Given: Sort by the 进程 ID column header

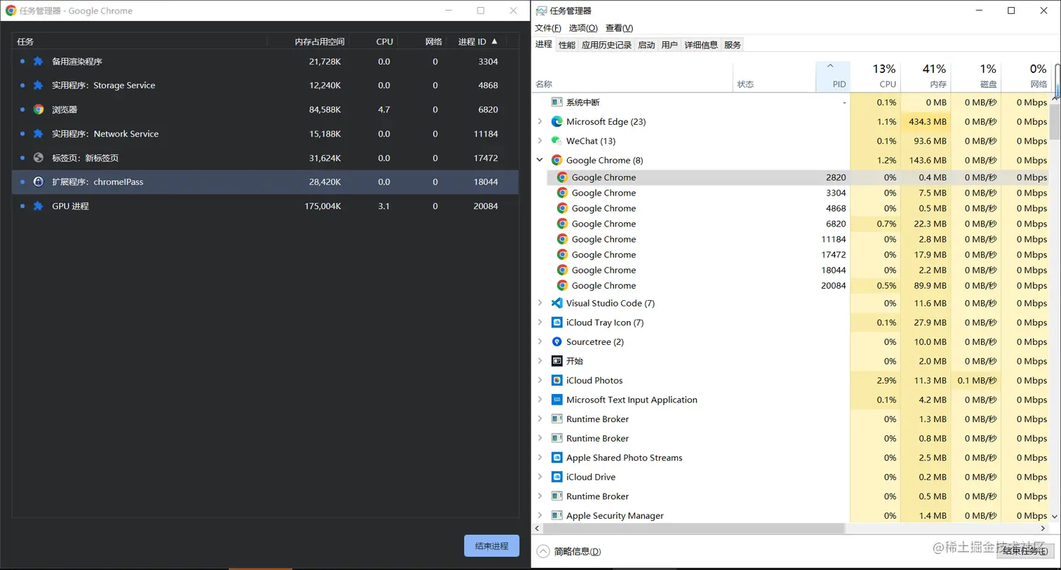Looking at the screenshot, I should [x=477, y=41].
